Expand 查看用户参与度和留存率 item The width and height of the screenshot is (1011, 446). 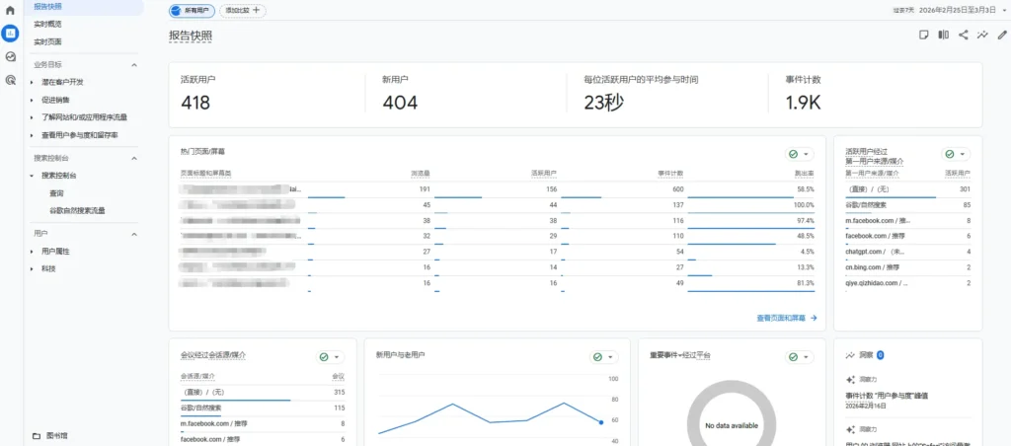(x=32, y=136)
